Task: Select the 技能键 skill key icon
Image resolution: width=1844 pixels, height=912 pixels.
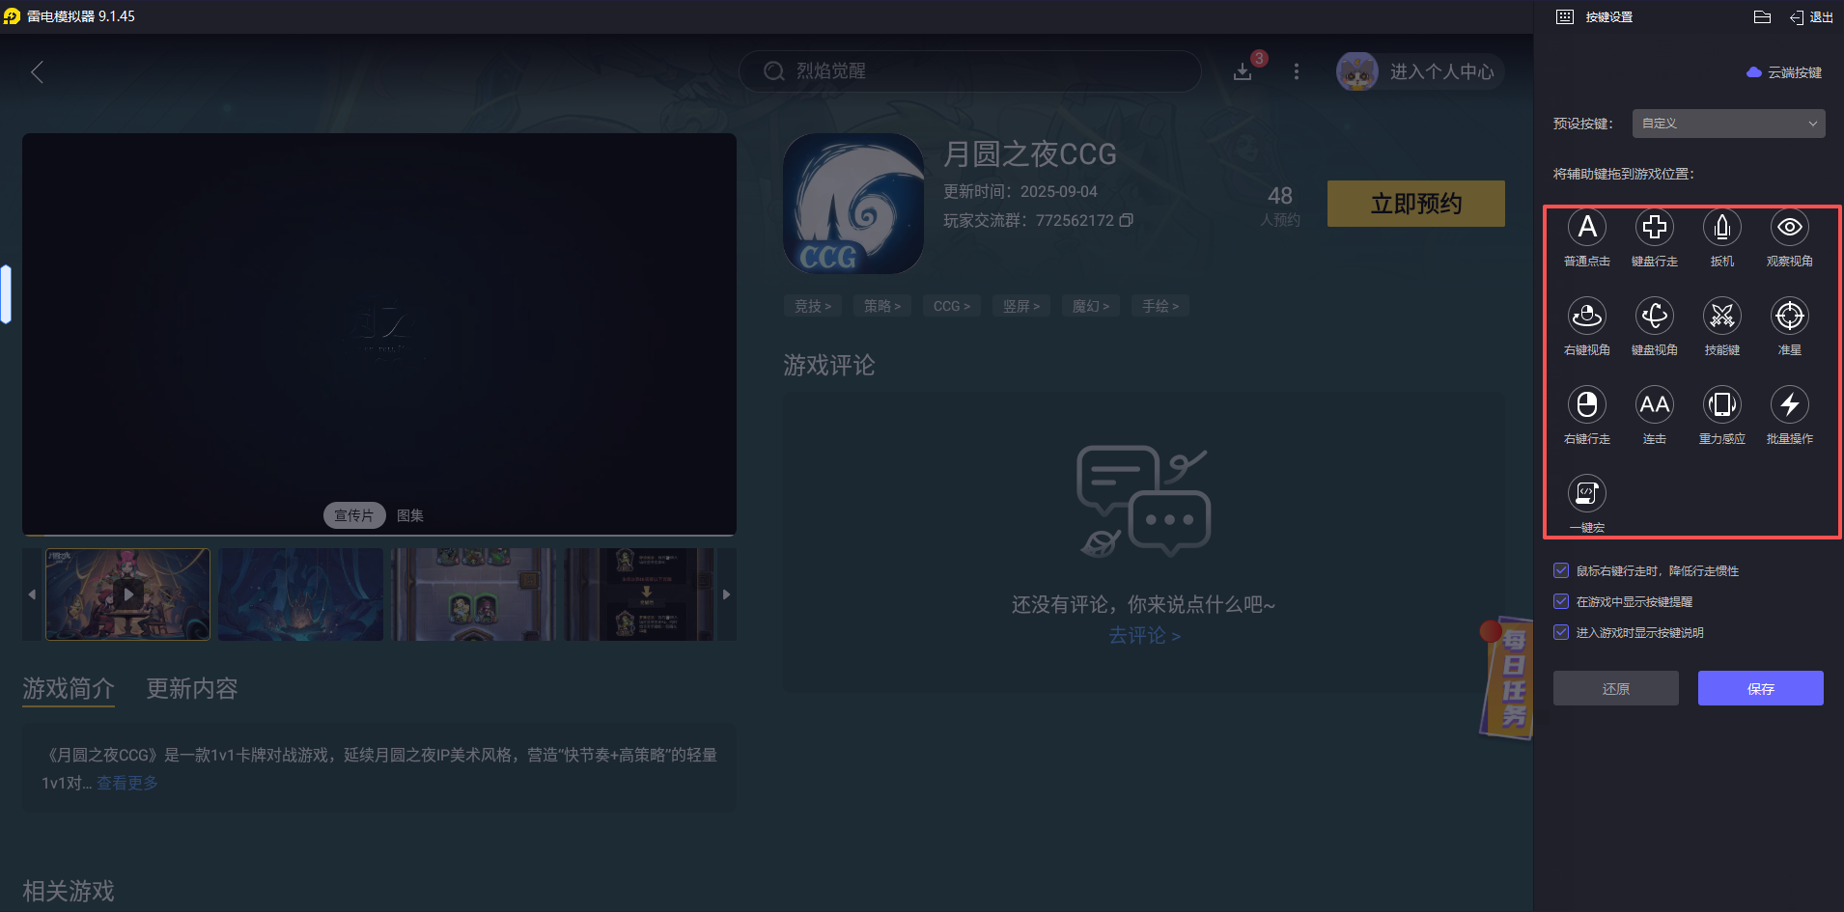Action: (x=1721, y=316)
